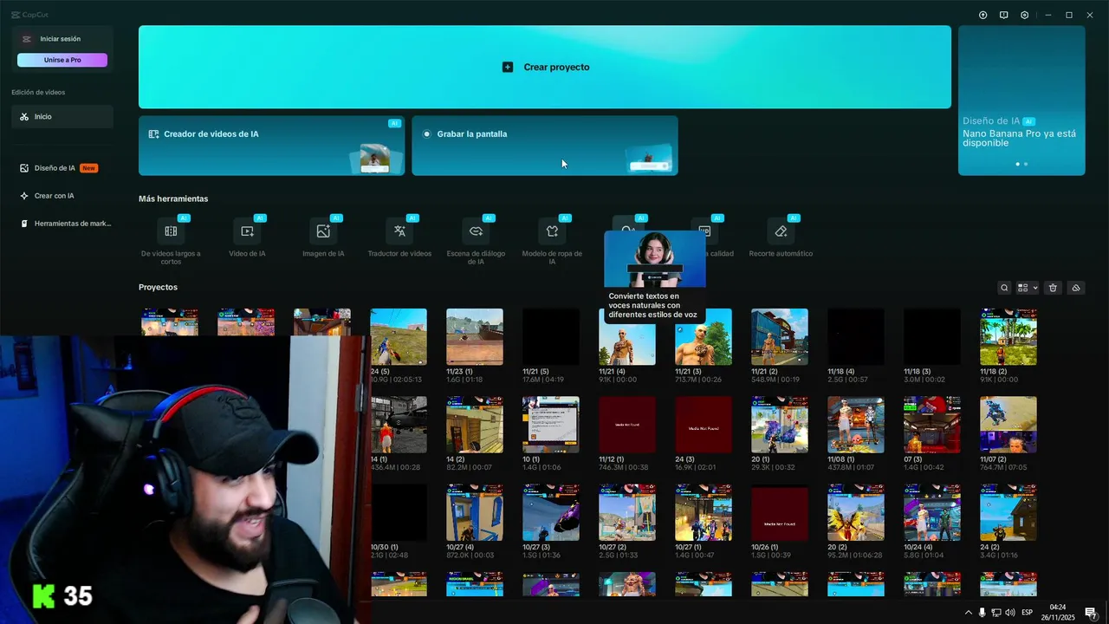Open the Windows notifications icon
The width and height of the screenshot is (1109, 624).
(1090, 613)
